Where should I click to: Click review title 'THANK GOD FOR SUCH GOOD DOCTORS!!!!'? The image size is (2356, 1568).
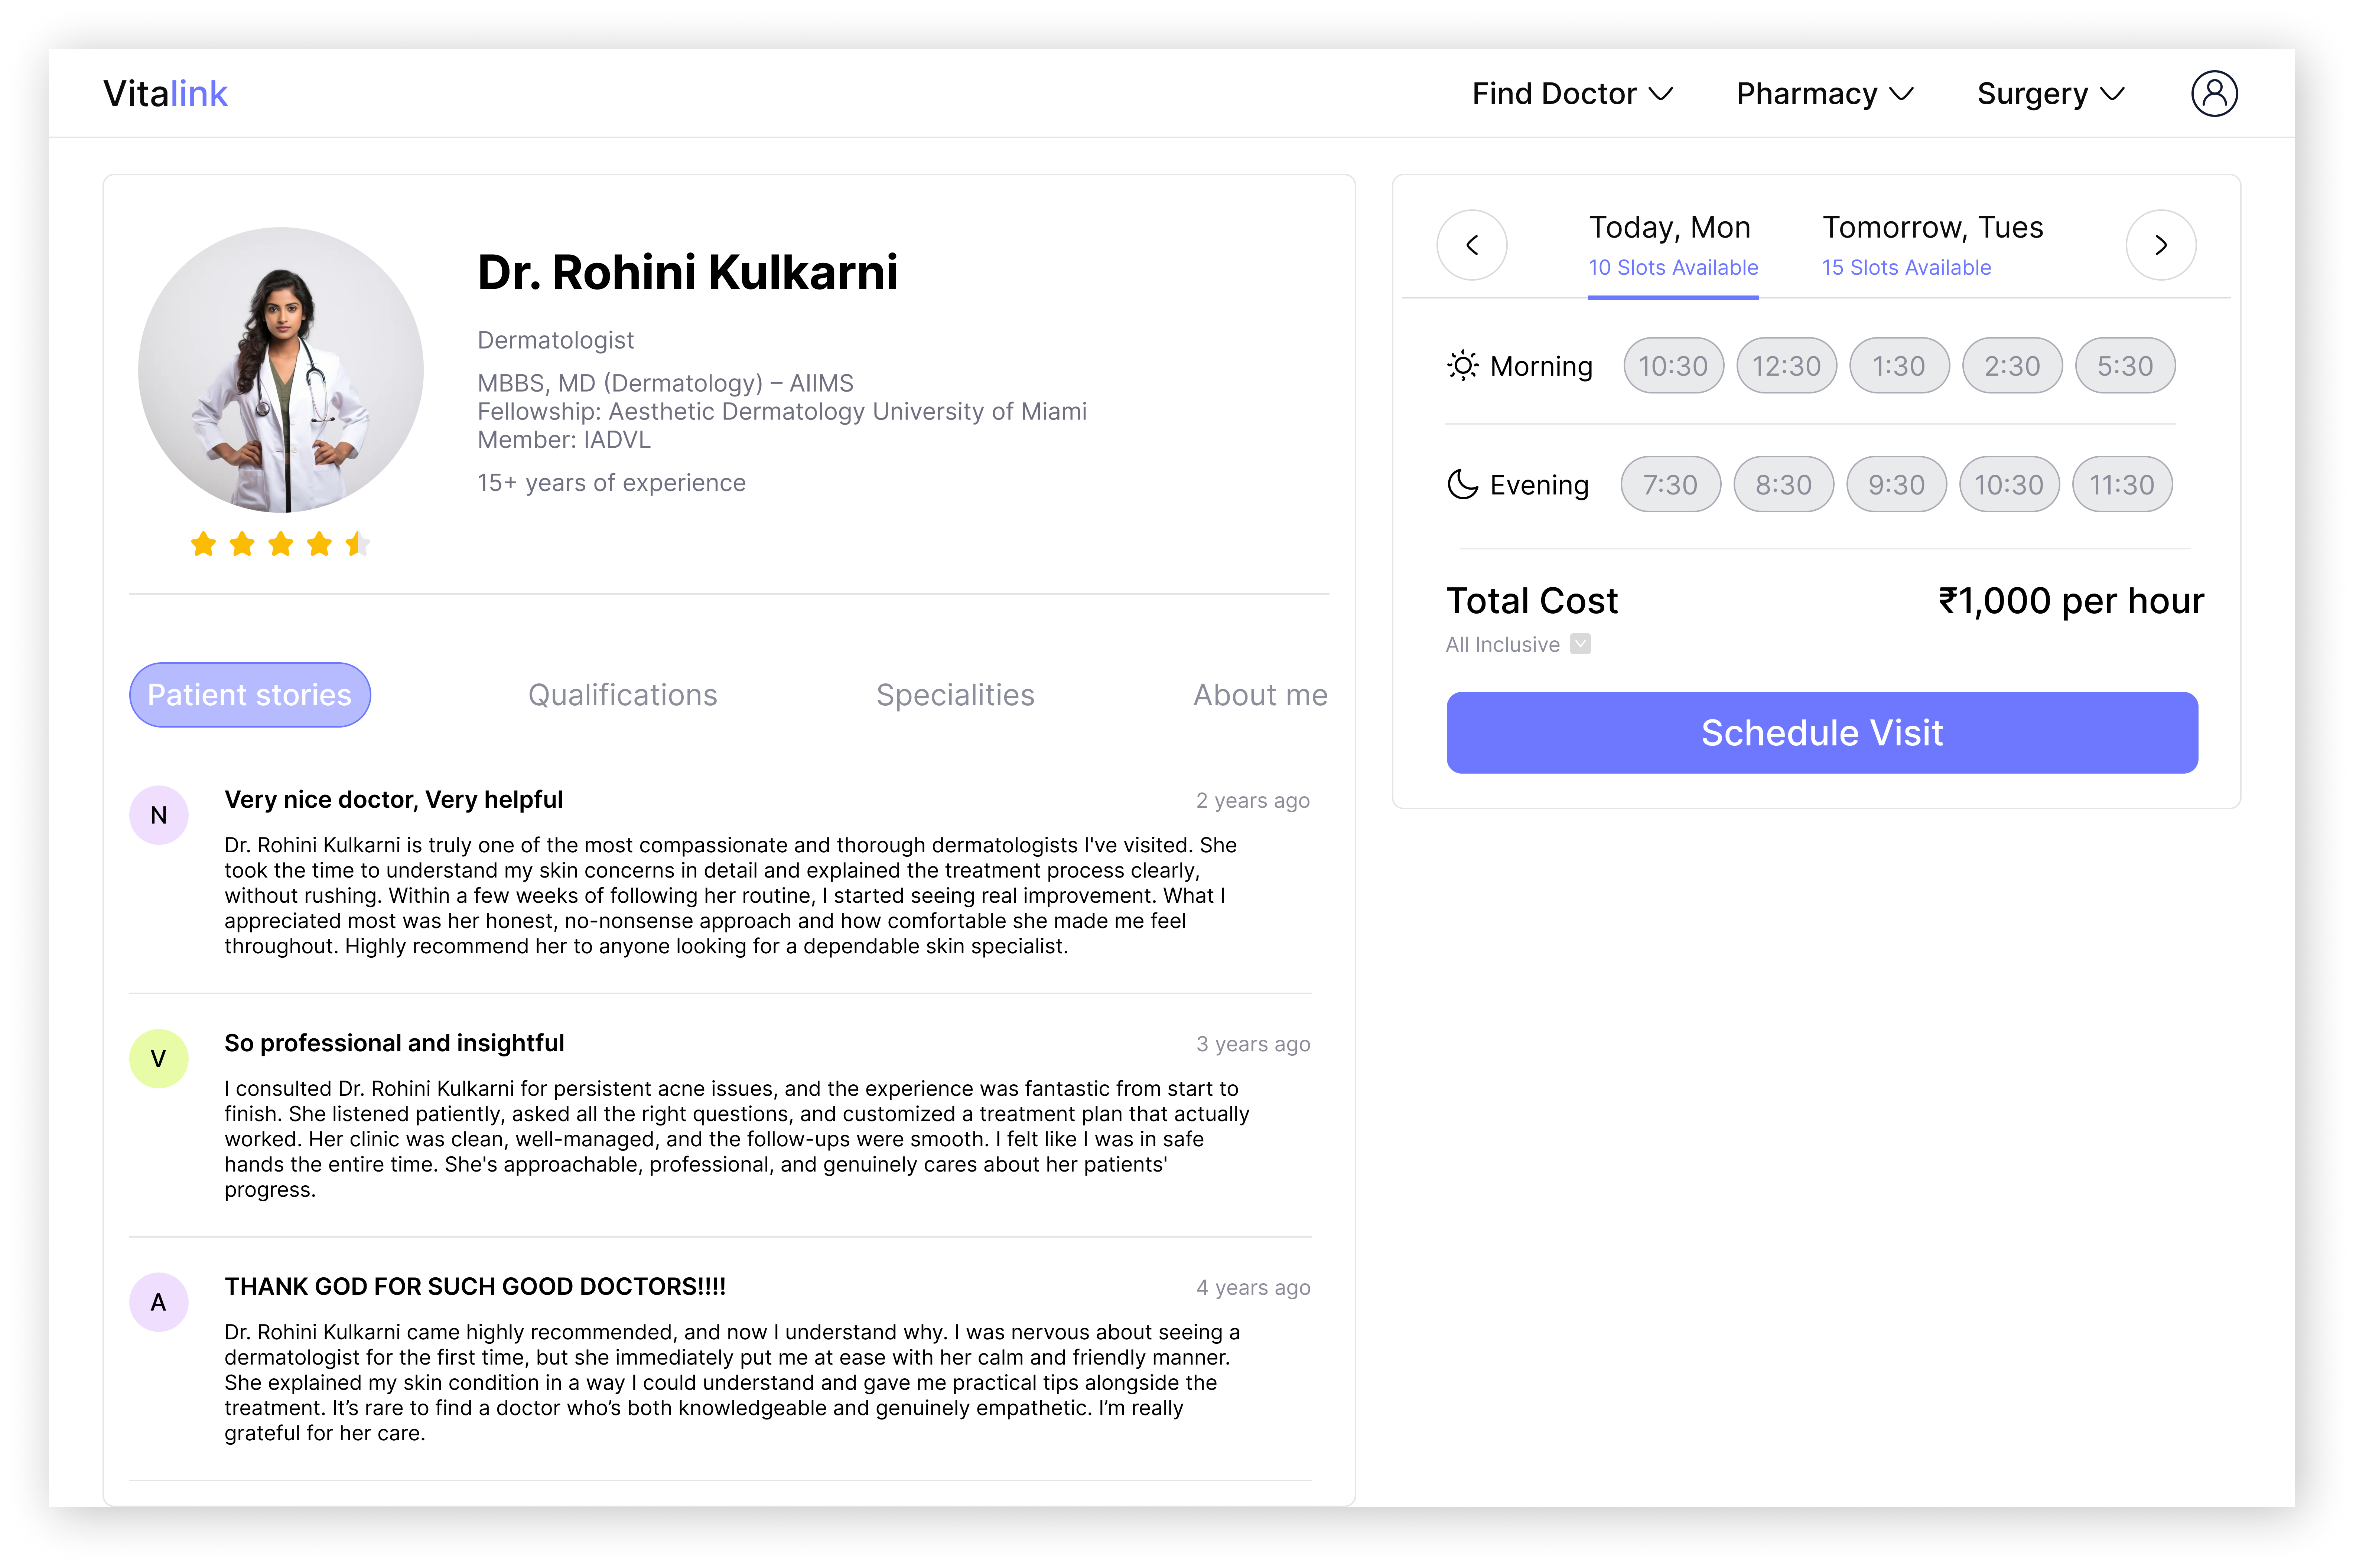475,1287
